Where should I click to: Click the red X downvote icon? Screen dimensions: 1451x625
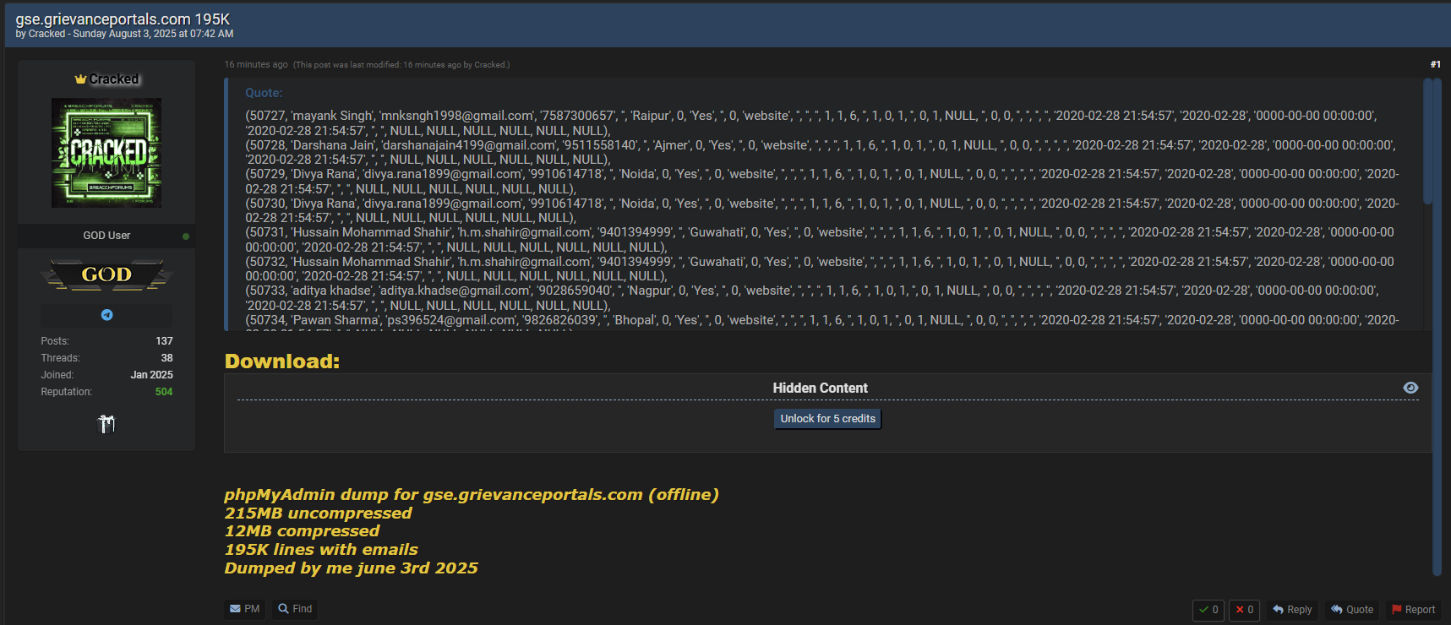click(1239, 610)
